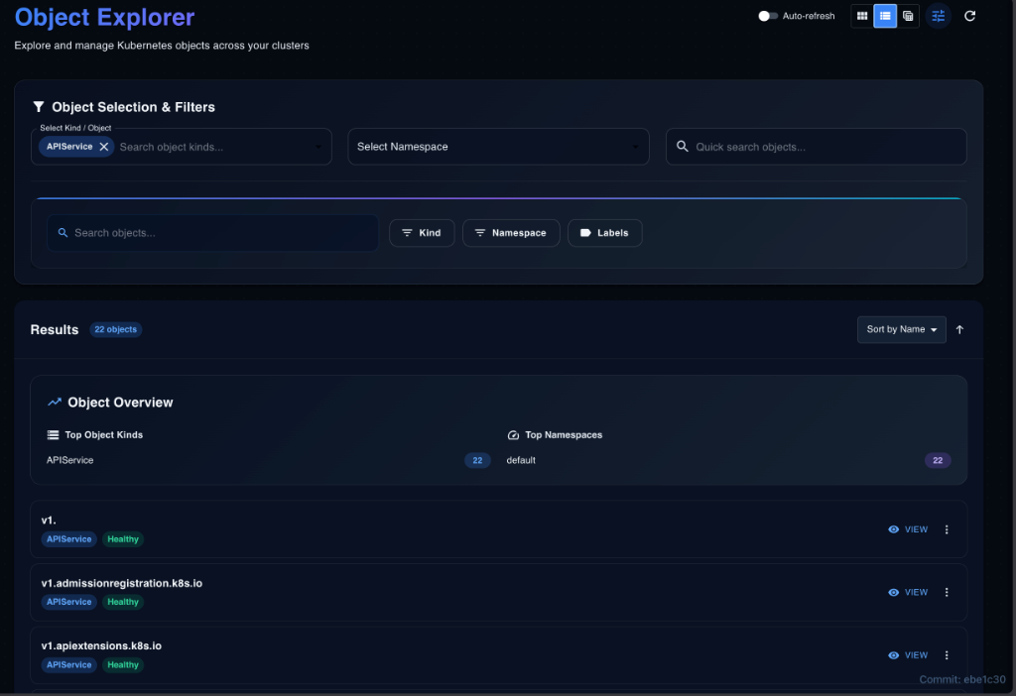Open more options for v1.admissionregistration.k8s.io

pyautogui.click(x=947, y=592)
